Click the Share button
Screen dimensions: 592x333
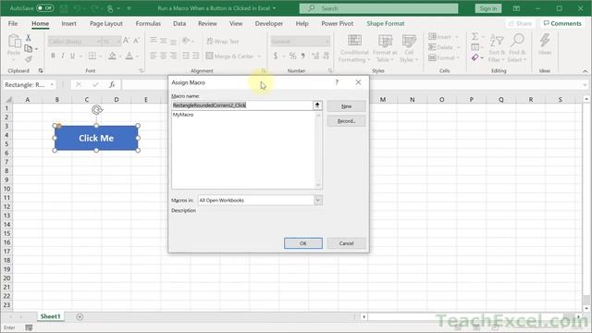pos(520,23)
